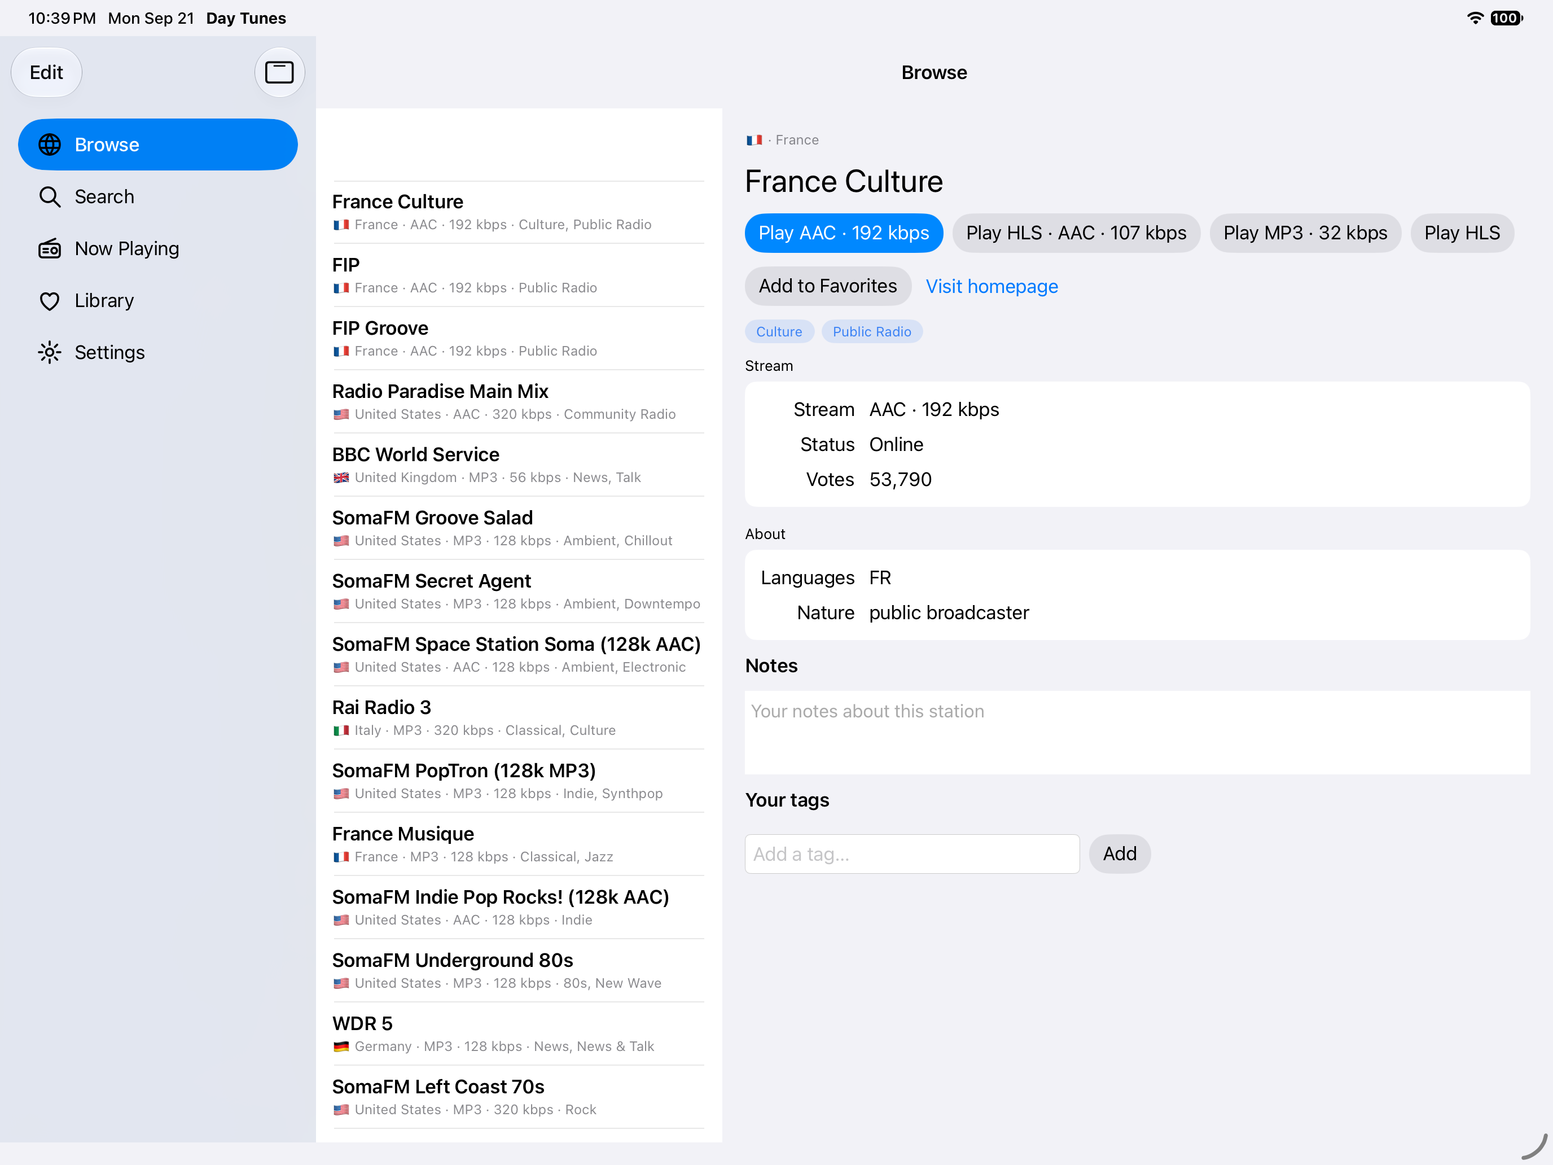Click the Settings gear icon

(49, 353)
